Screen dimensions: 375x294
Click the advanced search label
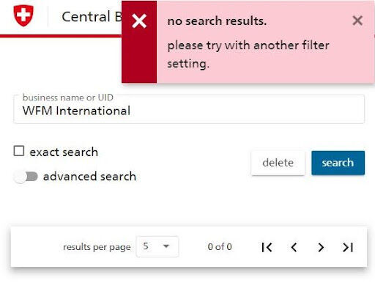click(89, 176)
